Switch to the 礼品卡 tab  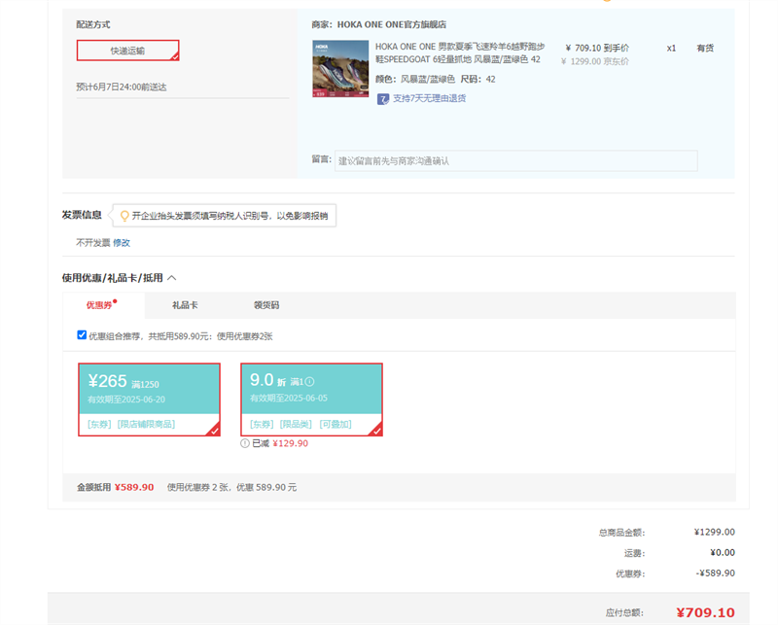(x=185, y=305)
